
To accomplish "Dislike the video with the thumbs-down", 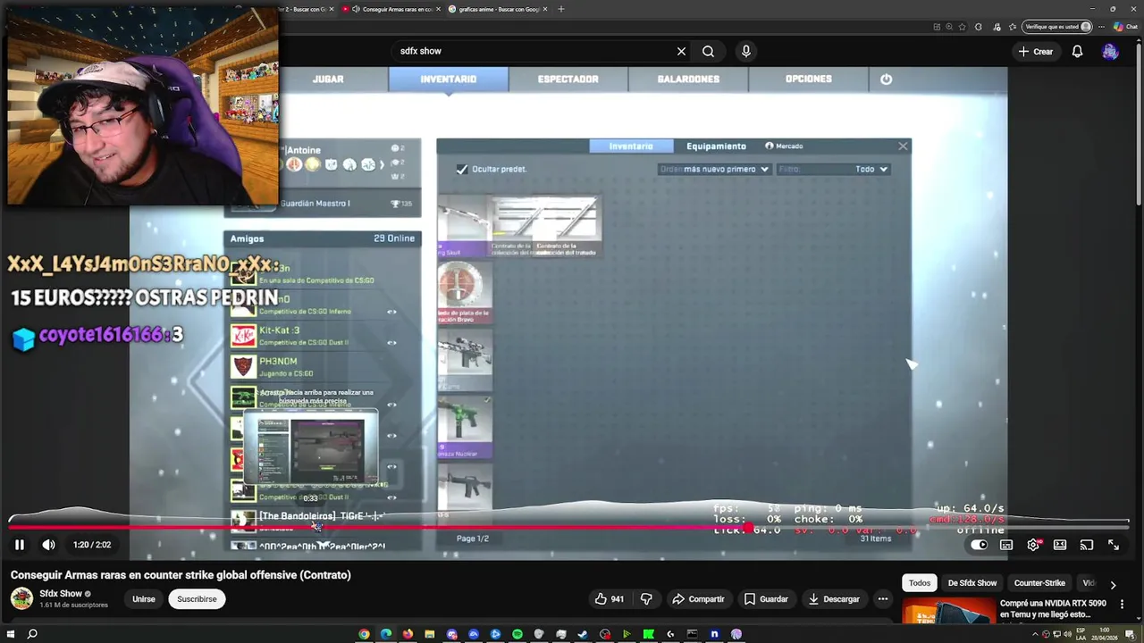I will pyautogui.click(x=646, y=599).
